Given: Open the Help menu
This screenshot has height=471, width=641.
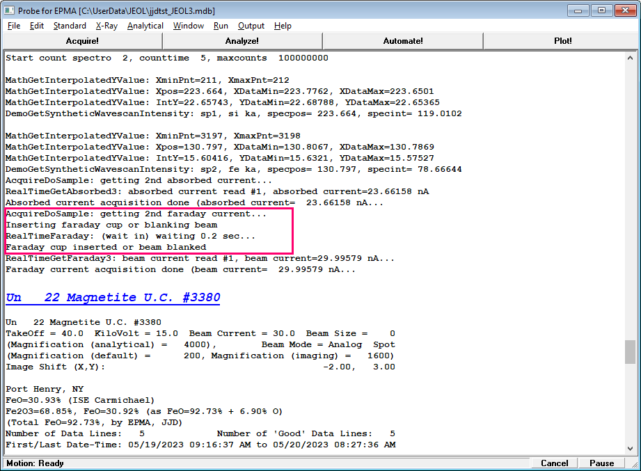Looking at the screenshot, I should click(283, 26).
